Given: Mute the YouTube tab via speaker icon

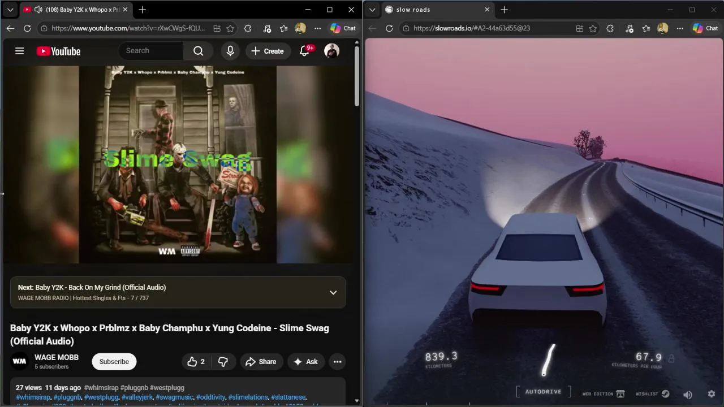Looking at the screenshot, I should 38,10.
